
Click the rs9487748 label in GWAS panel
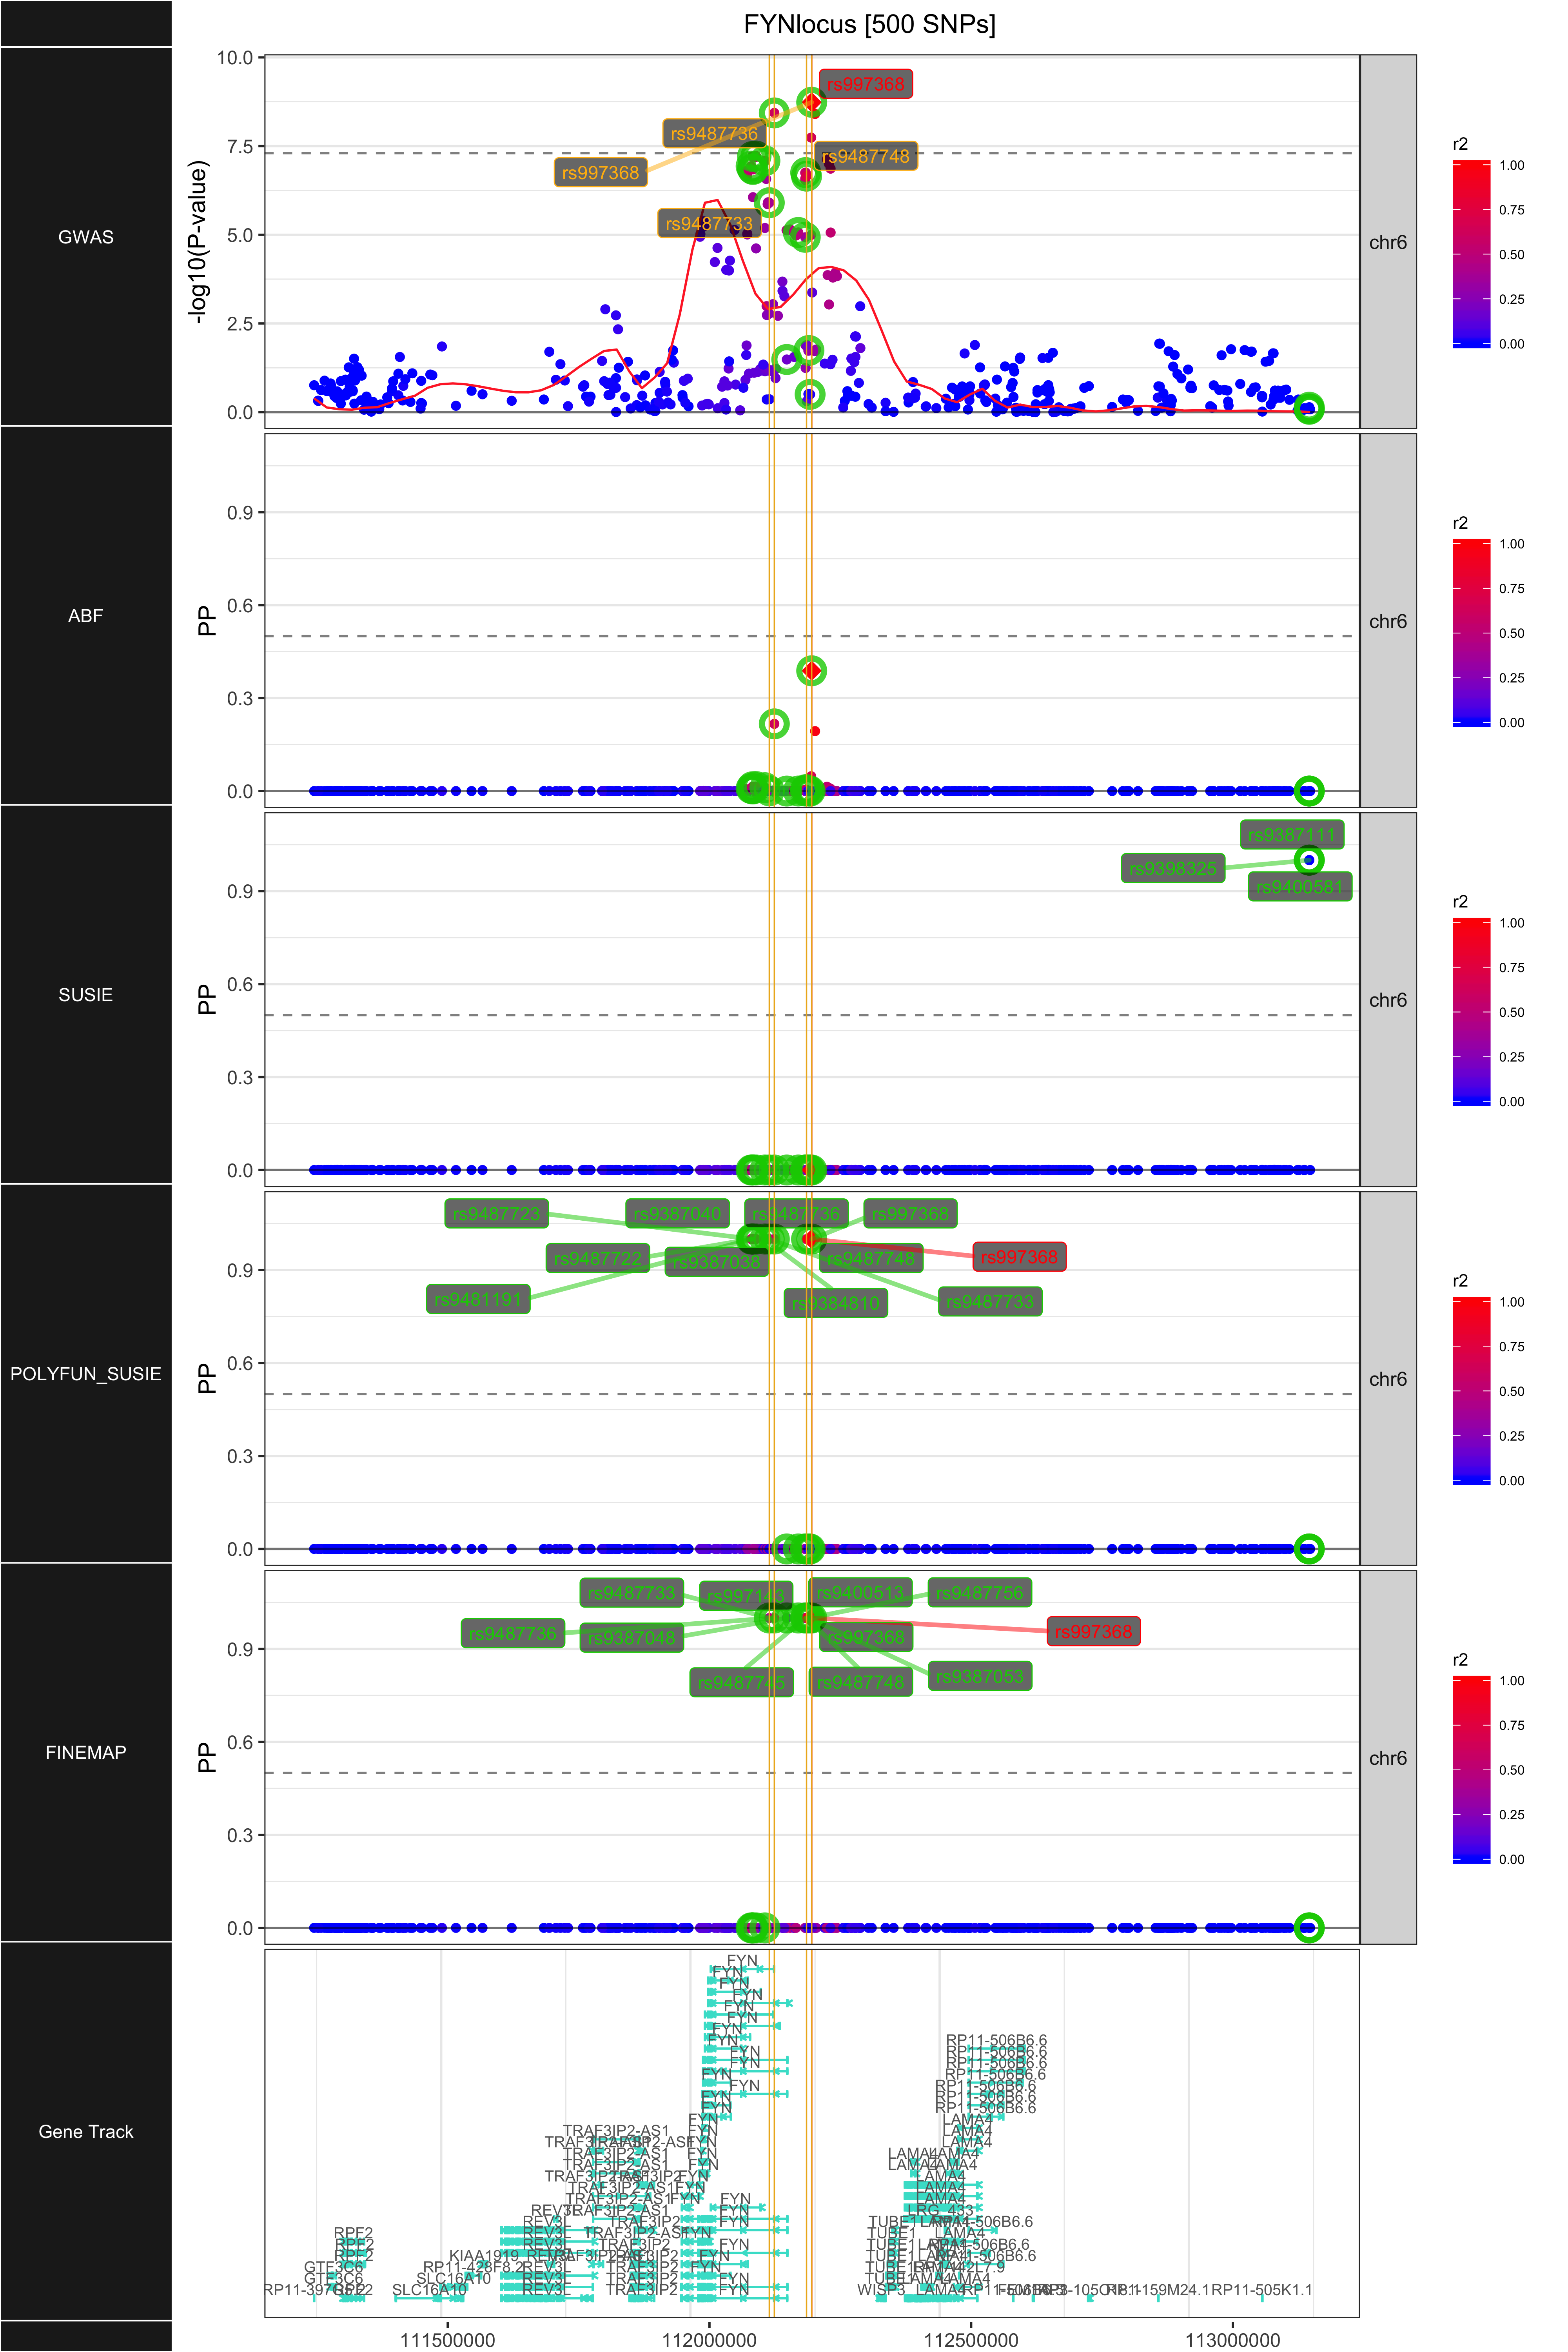(x=866, y=156)
